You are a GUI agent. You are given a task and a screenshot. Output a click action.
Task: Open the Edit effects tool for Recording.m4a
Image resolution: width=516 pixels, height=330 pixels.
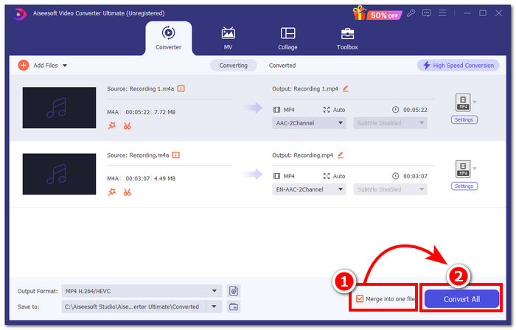(x=112, y=192)
